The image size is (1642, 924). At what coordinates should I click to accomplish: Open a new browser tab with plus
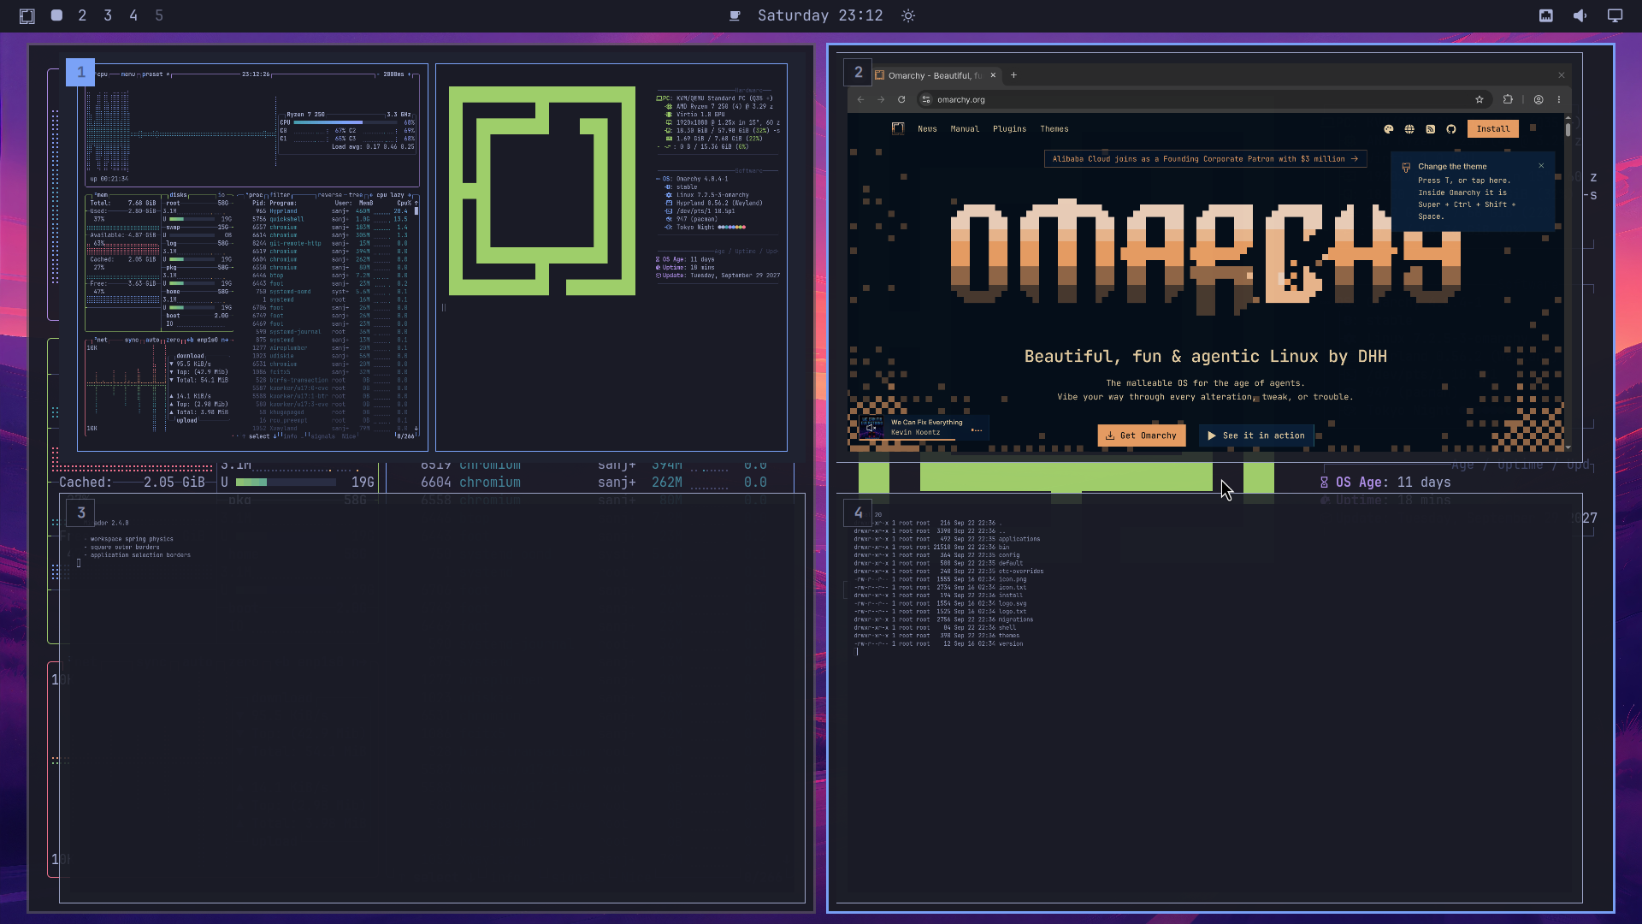[x=1014, y=75]
